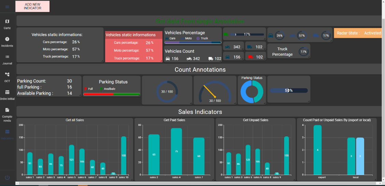Viewport: 385px width, 186px height.
Task: Click the horizontal scrollbar at the bottom
Action: [x=198, y=184]
